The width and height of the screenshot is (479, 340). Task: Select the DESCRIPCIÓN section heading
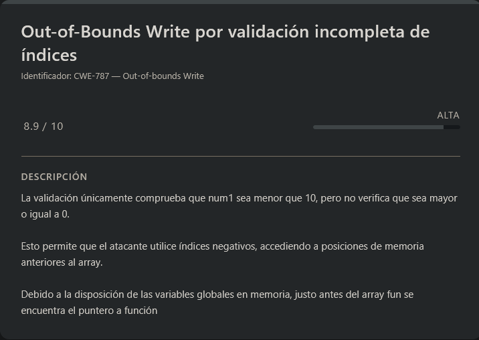pos(54,177)
